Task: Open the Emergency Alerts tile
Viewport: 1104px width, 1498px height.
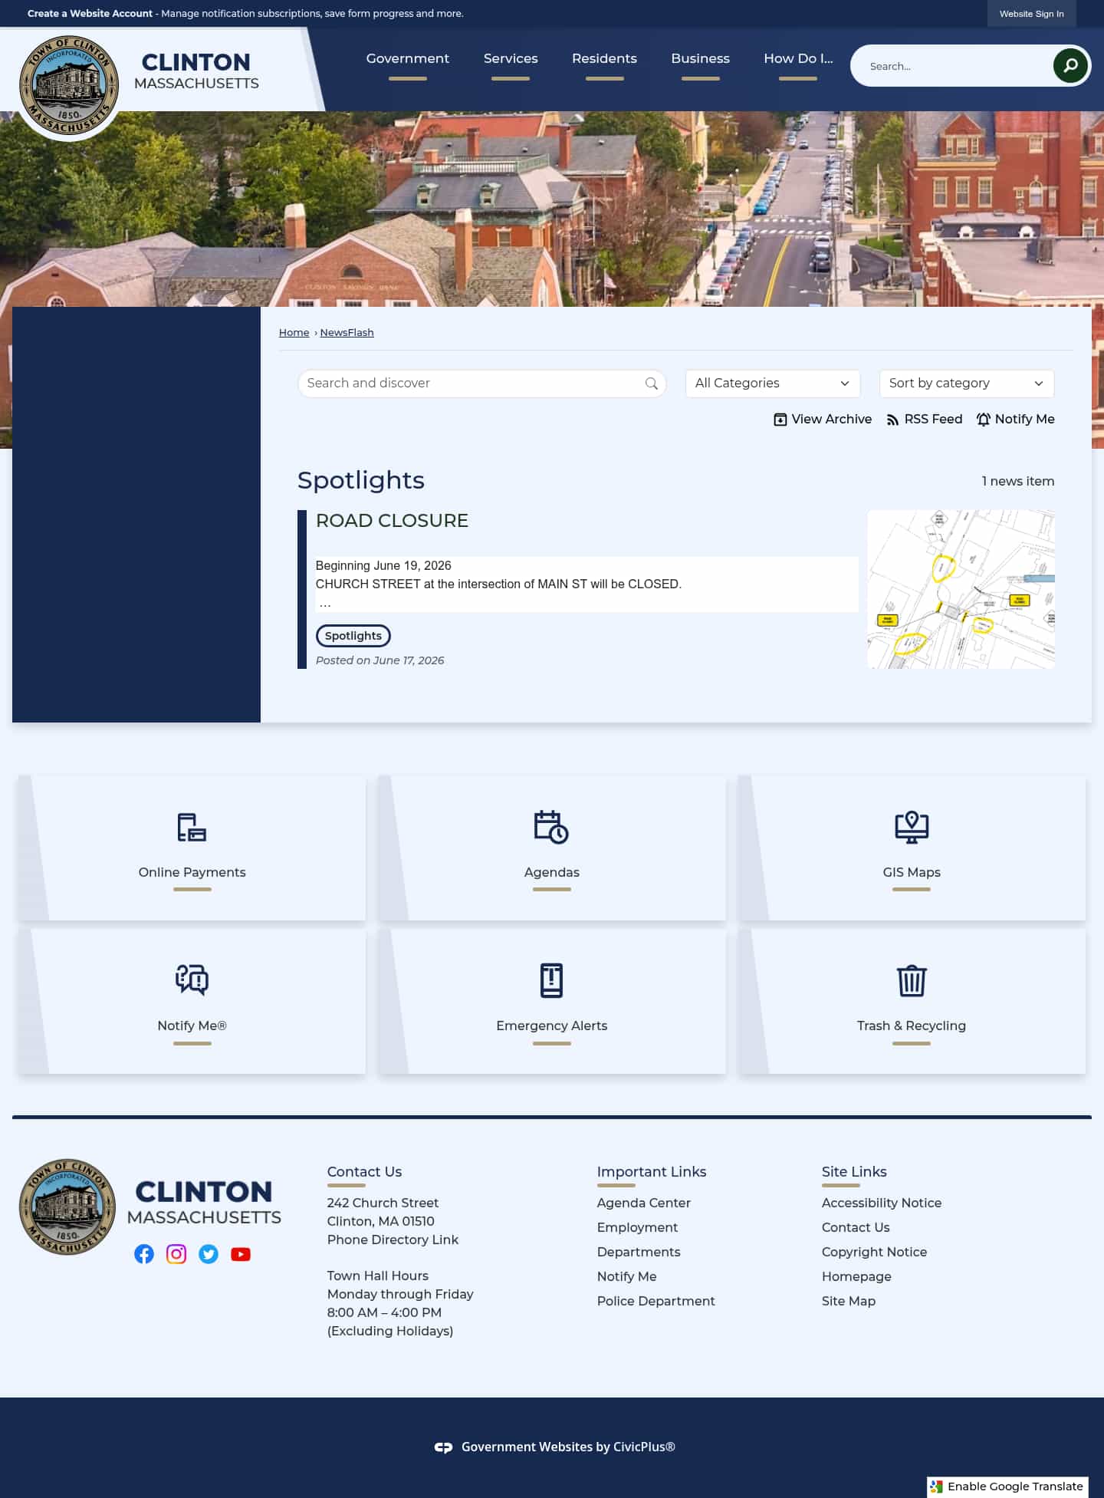Action: tap(552, 1001)
